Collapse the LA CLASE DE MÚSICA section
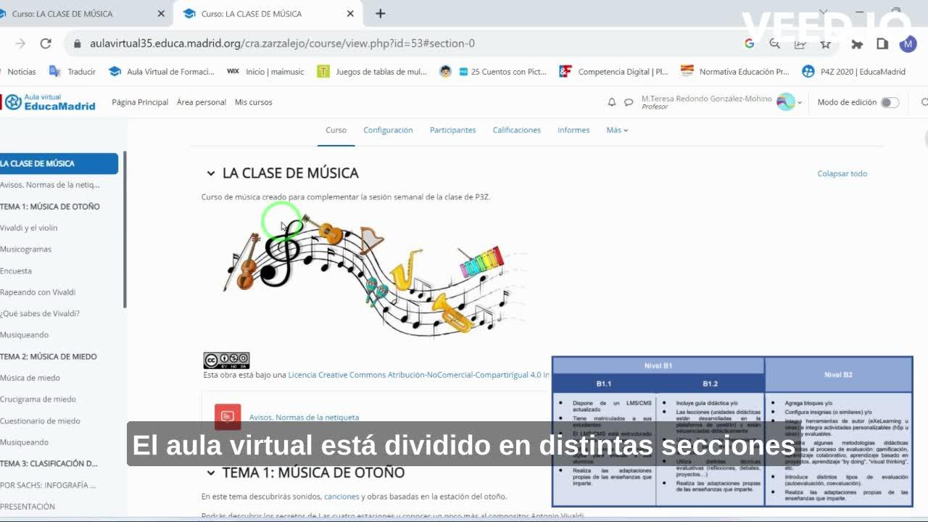 point(210,173)
